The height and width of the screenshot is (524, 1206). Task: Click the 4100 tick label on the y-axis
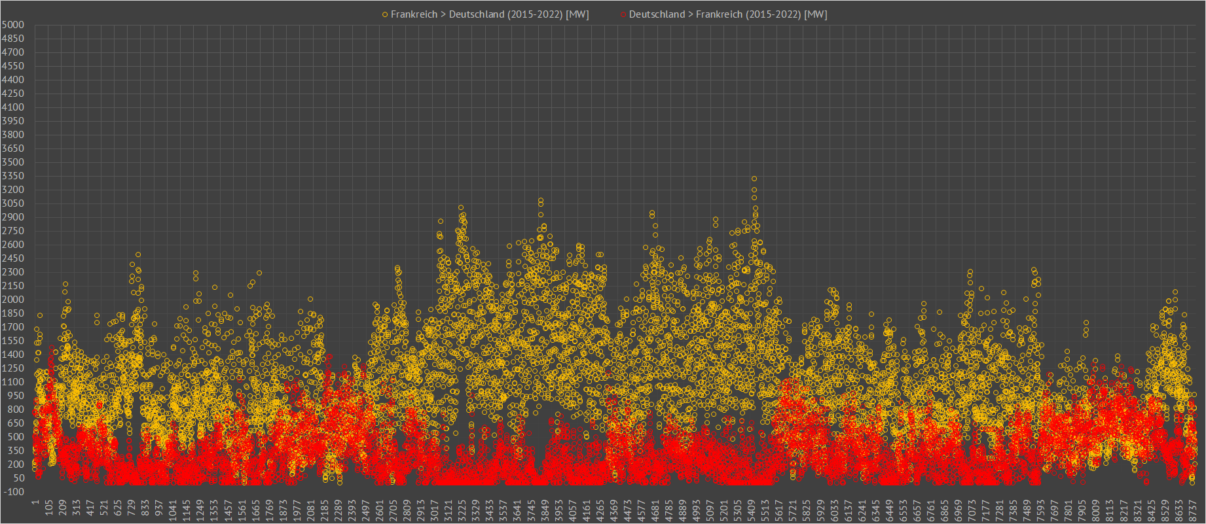13,107
